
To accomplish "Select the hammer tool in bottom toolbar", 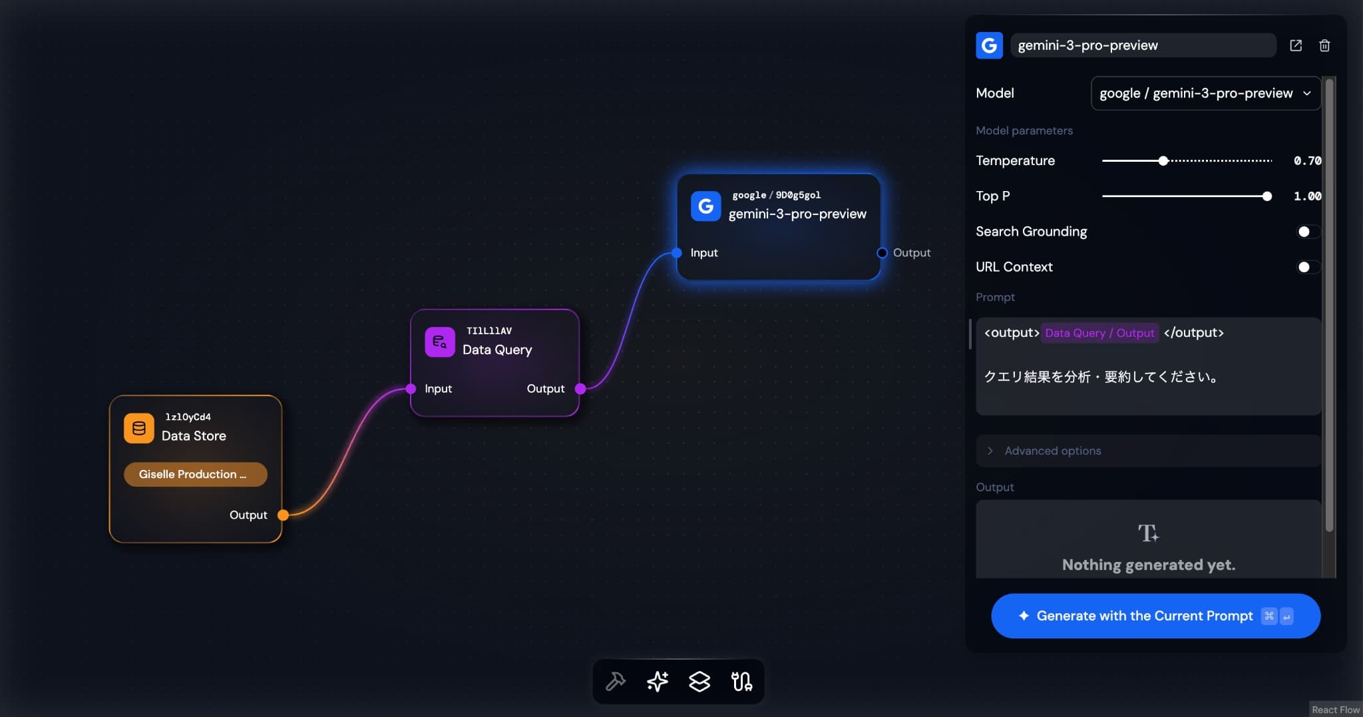I will click(x=616, y=681).
